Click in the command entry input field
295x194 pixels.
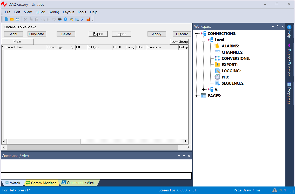pos(96,176)
